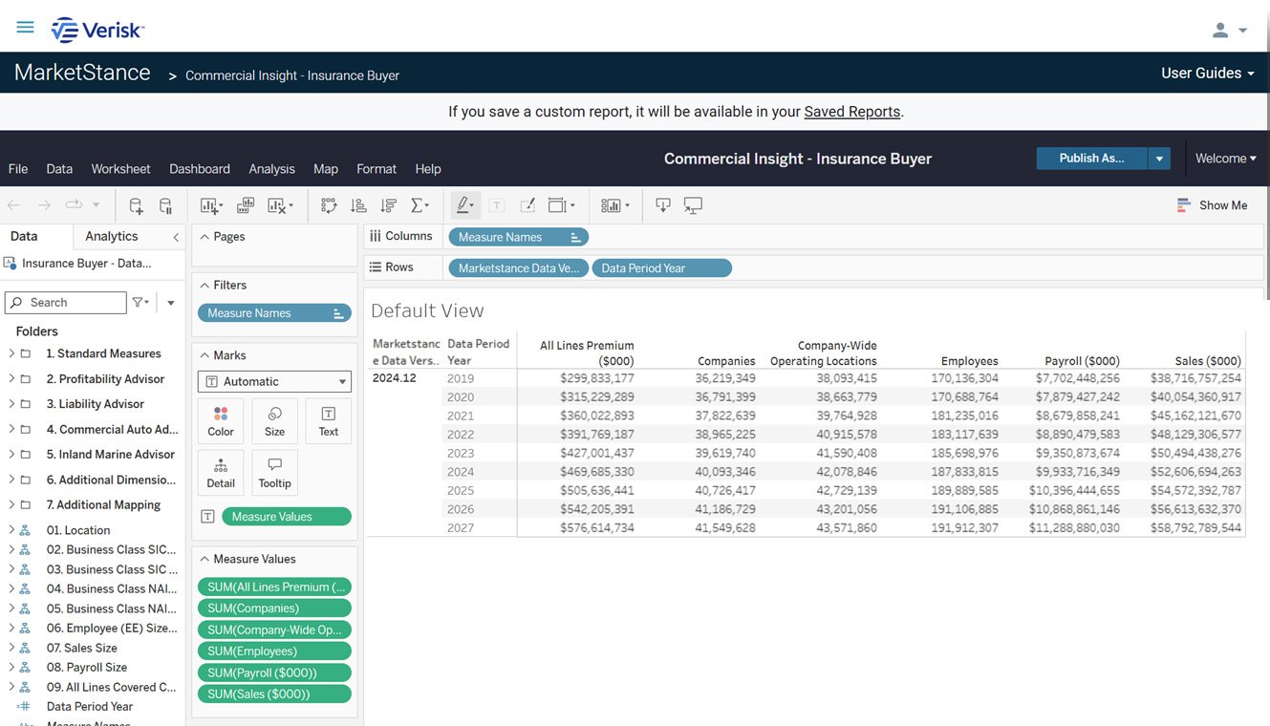Click the presentation mode icon
The height and width of the screenshot is (726, 1270).
pyautogui.click(x=694, y=205)
